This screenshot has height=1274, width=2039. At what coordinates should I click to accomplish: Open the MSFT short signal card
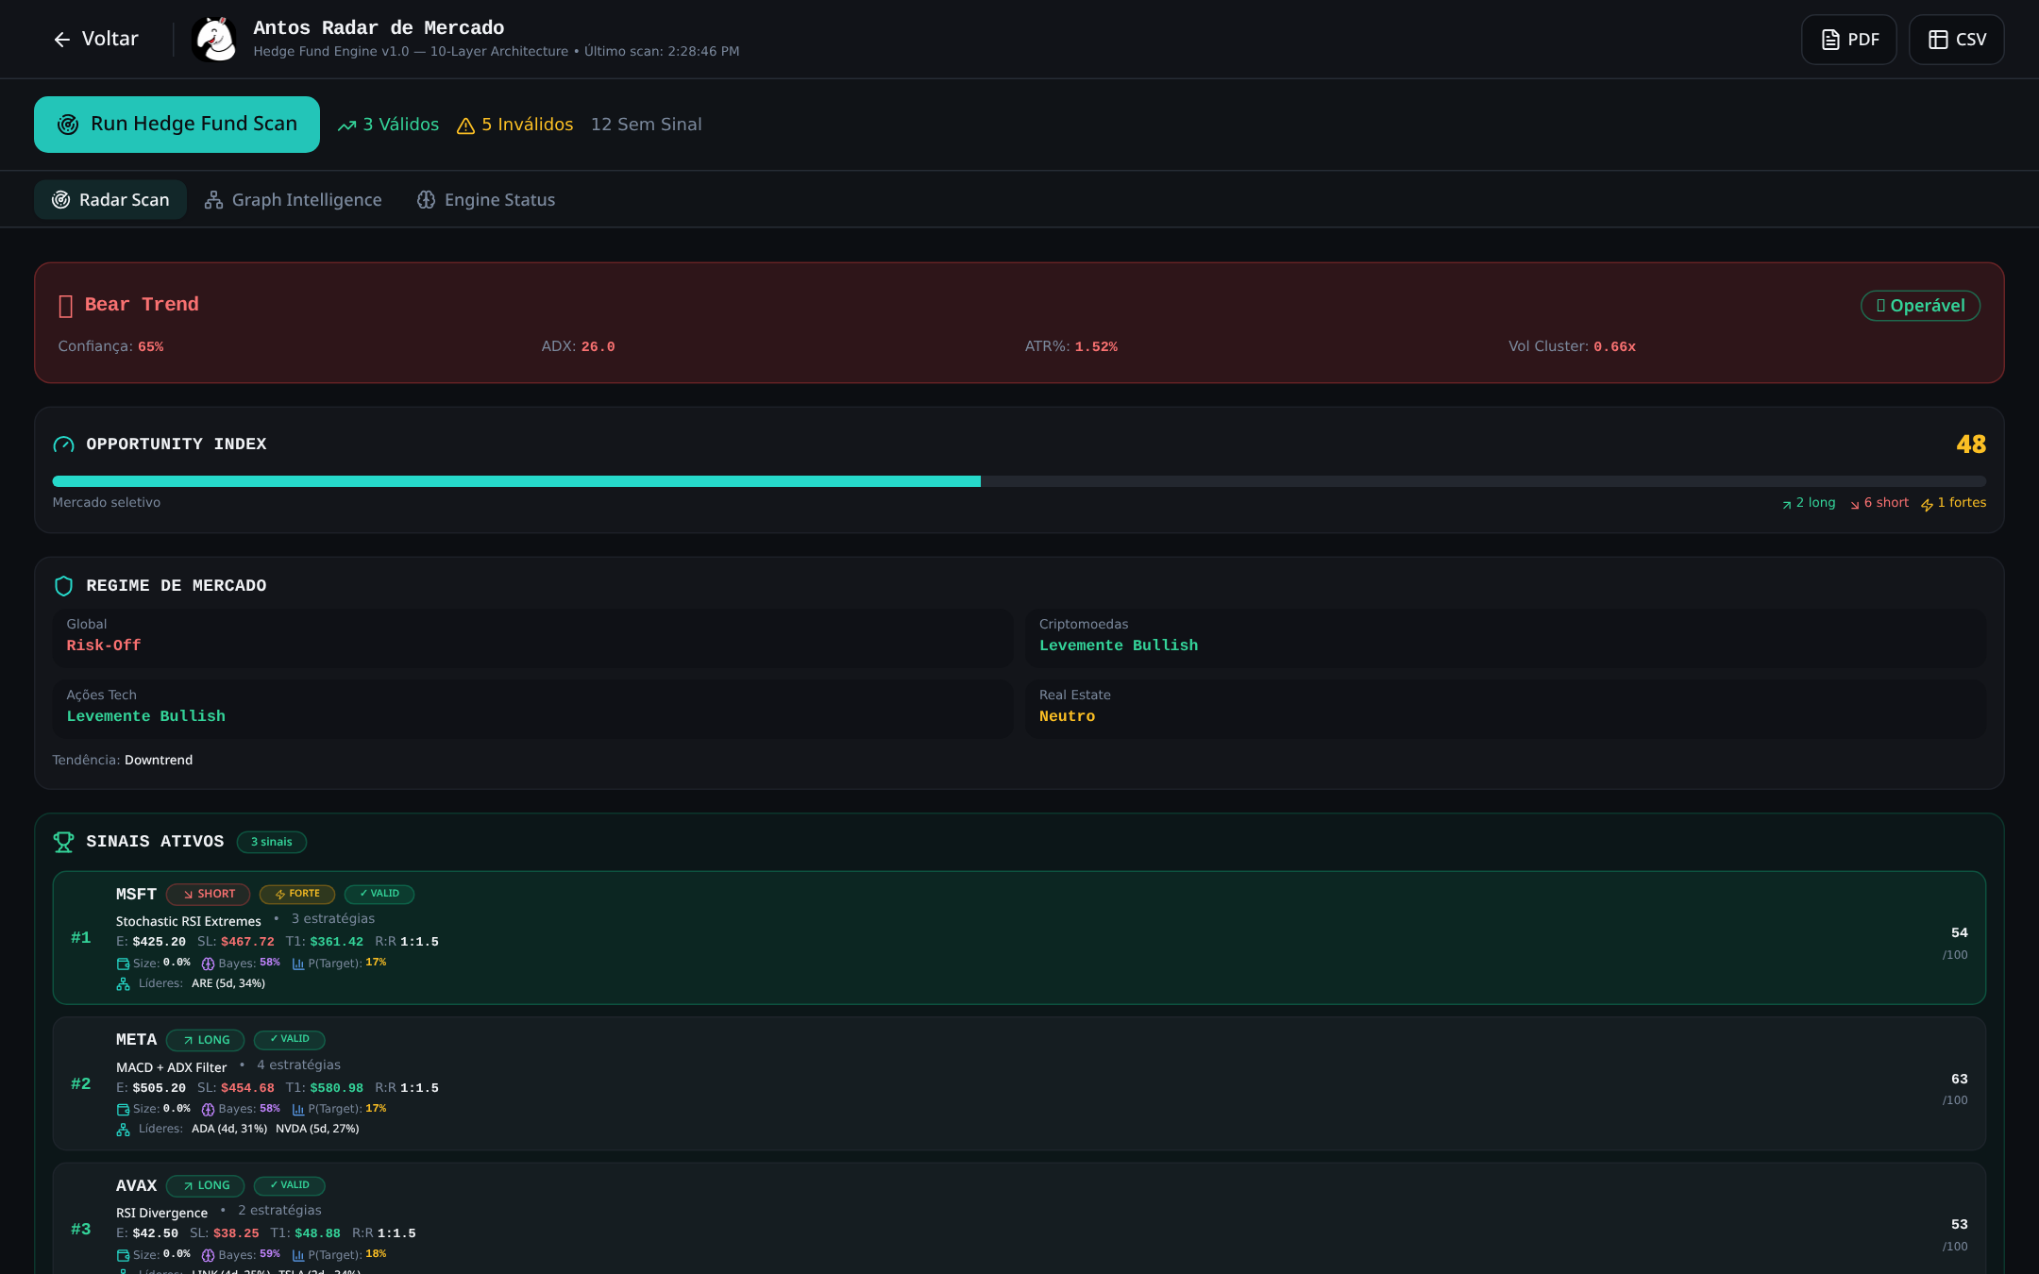click(1019, 938)
